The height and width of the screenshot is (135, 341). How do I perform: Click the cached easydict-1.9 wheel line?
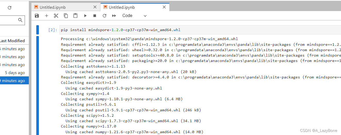(114, 88)
